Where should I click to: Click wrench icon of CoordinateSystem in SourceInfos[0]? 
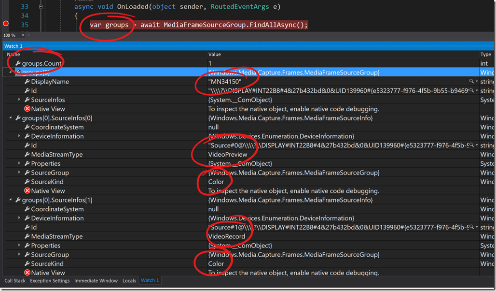(x=27, y=127)
